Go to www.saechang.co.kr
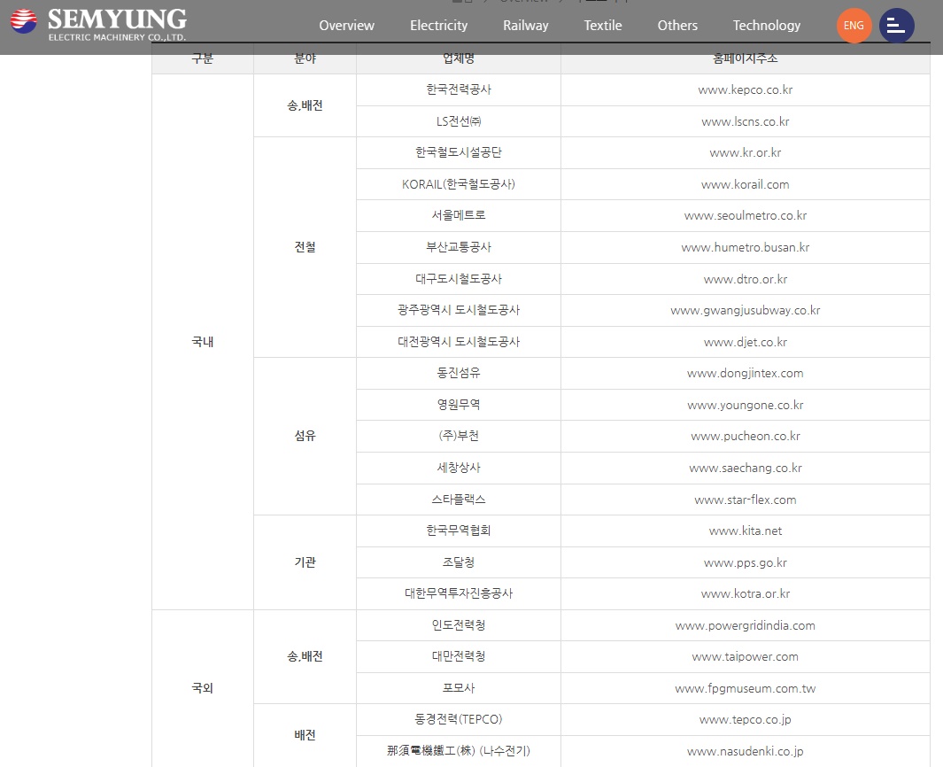Viewport: 943px width, 767px height. click(x=746, y=468)
